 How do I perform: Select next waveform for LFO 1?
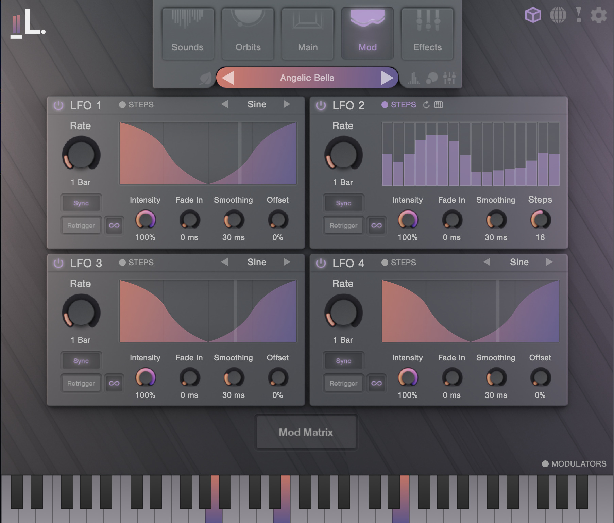pyautogui.click(x=287, y=104)
